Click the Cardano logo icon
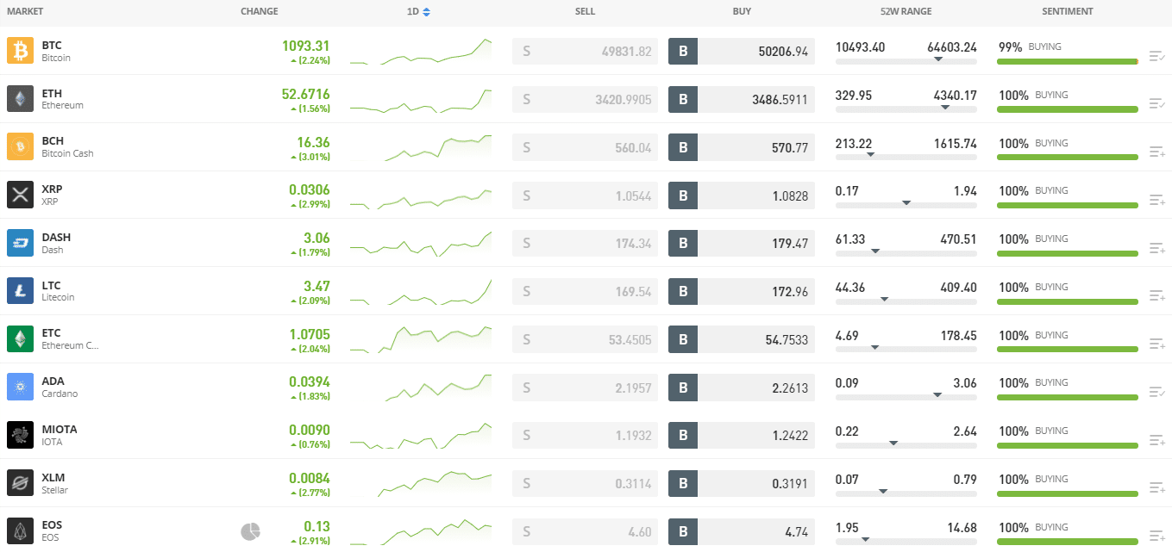This screenshot has width=1172, height=552. [19, 387]
